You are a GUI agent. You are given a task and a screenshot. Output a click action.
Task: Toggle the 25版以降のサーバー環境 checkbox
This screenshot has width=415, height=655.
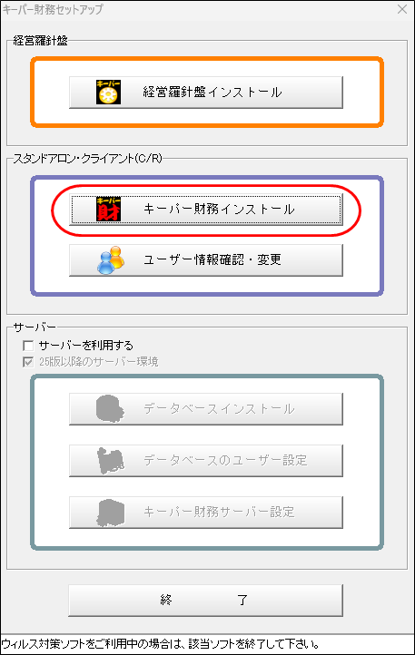point(28,362)
